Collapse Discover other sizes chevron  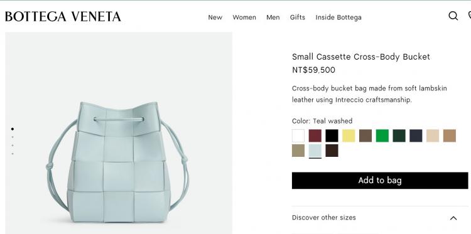pos(453,218)
